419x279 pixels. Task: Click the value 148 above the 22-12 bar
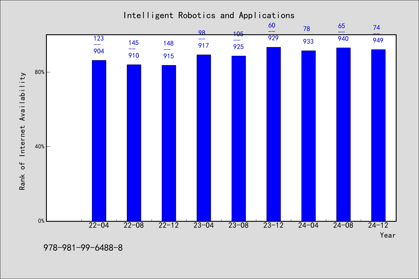coord(168,43)
